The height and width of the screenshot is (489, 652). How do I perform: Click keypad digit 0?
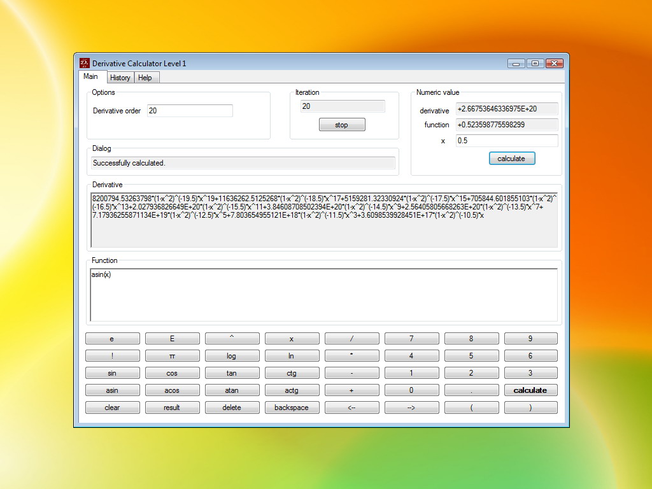coord(412,390)
